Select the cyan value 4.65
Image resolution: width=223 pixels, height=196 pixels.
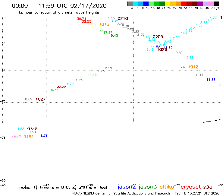tap(21, 129)
